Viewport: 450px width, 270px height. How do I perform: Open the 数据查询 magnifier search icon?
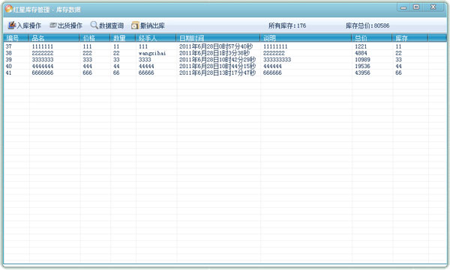(94, 25)
